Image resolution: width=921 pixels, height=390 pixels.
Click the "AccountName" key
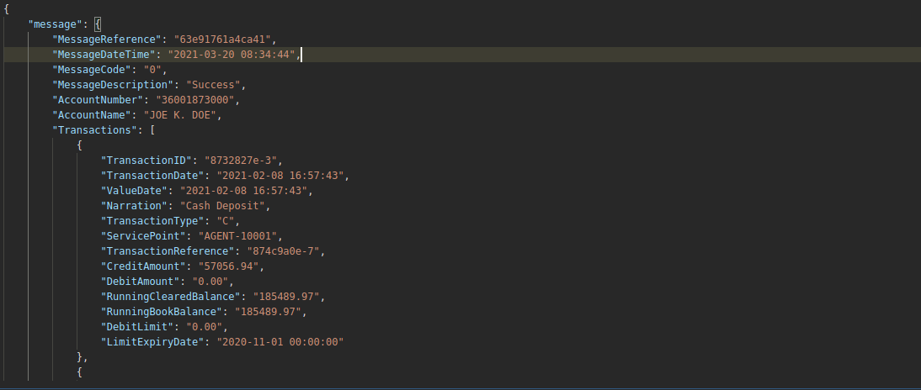(91, 115)
